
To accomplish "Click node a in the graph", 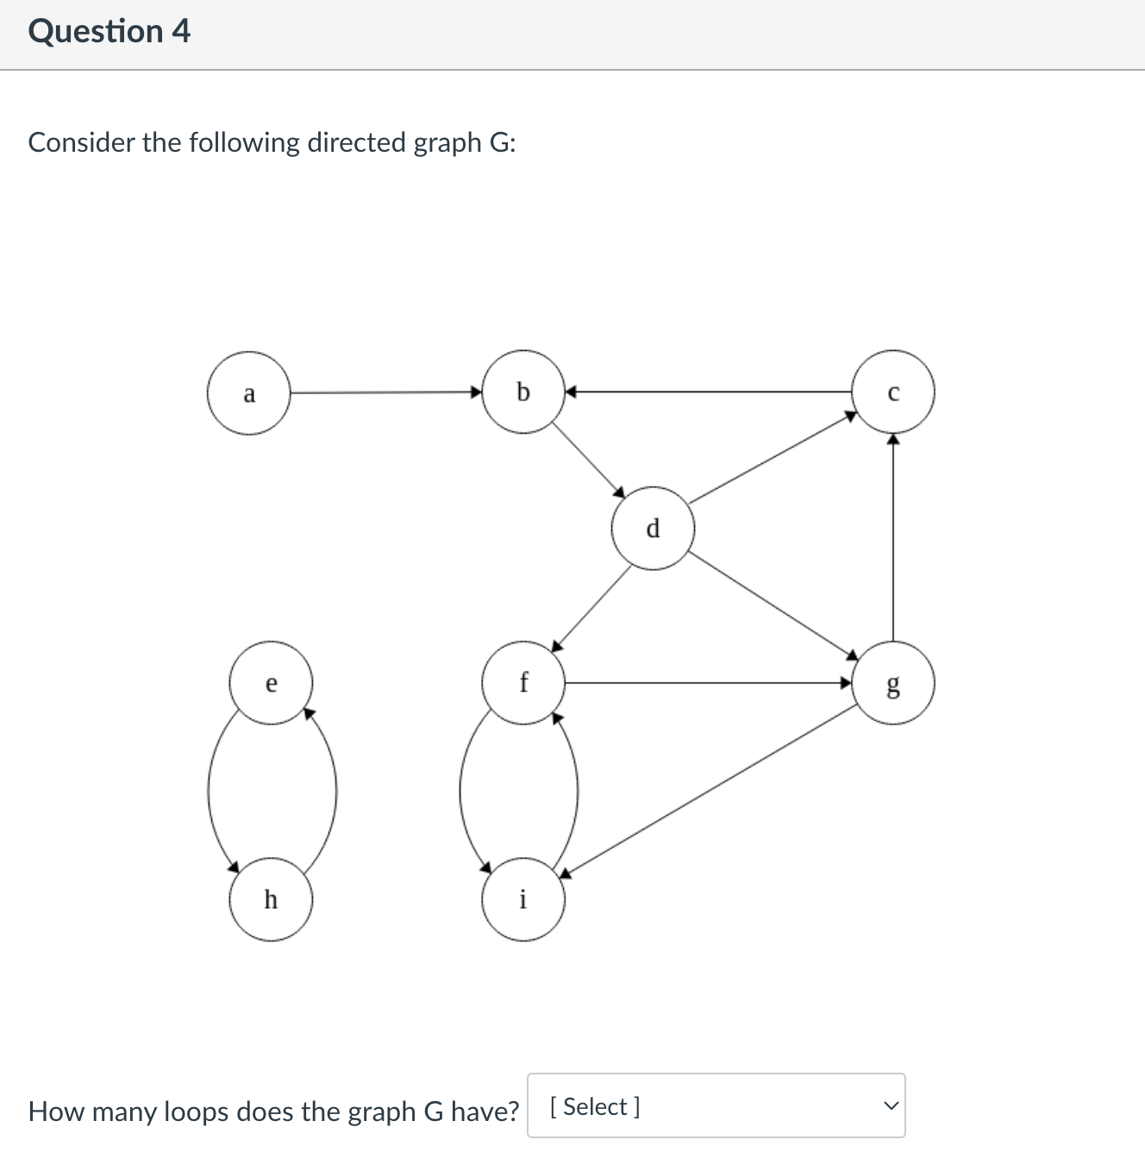I will click(249, 394).
